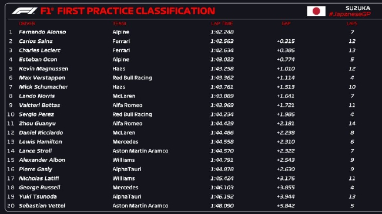Click the Japan flag icon

(x=316, y=11)
